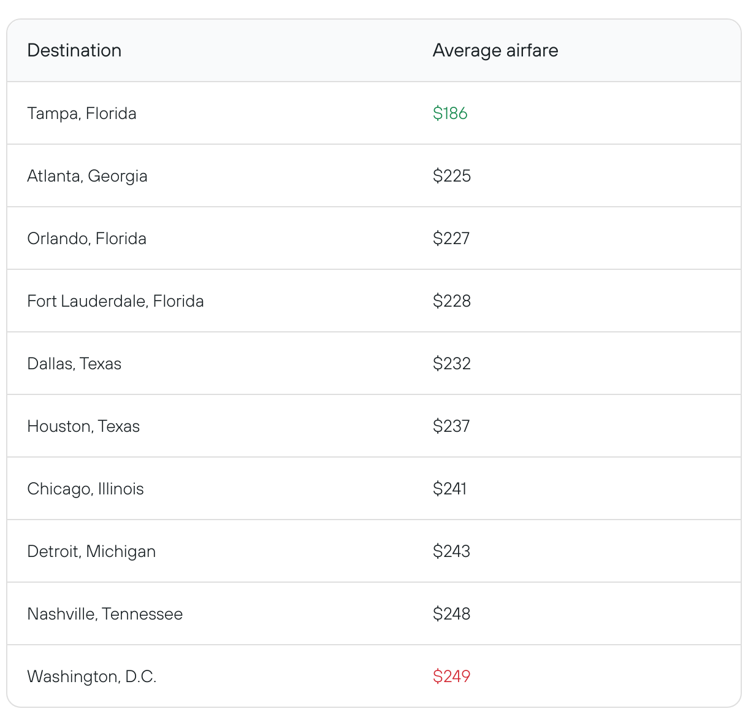Click the $228 airfare value
The height and width of the screenshot is (714, 748).
(451, 301)
